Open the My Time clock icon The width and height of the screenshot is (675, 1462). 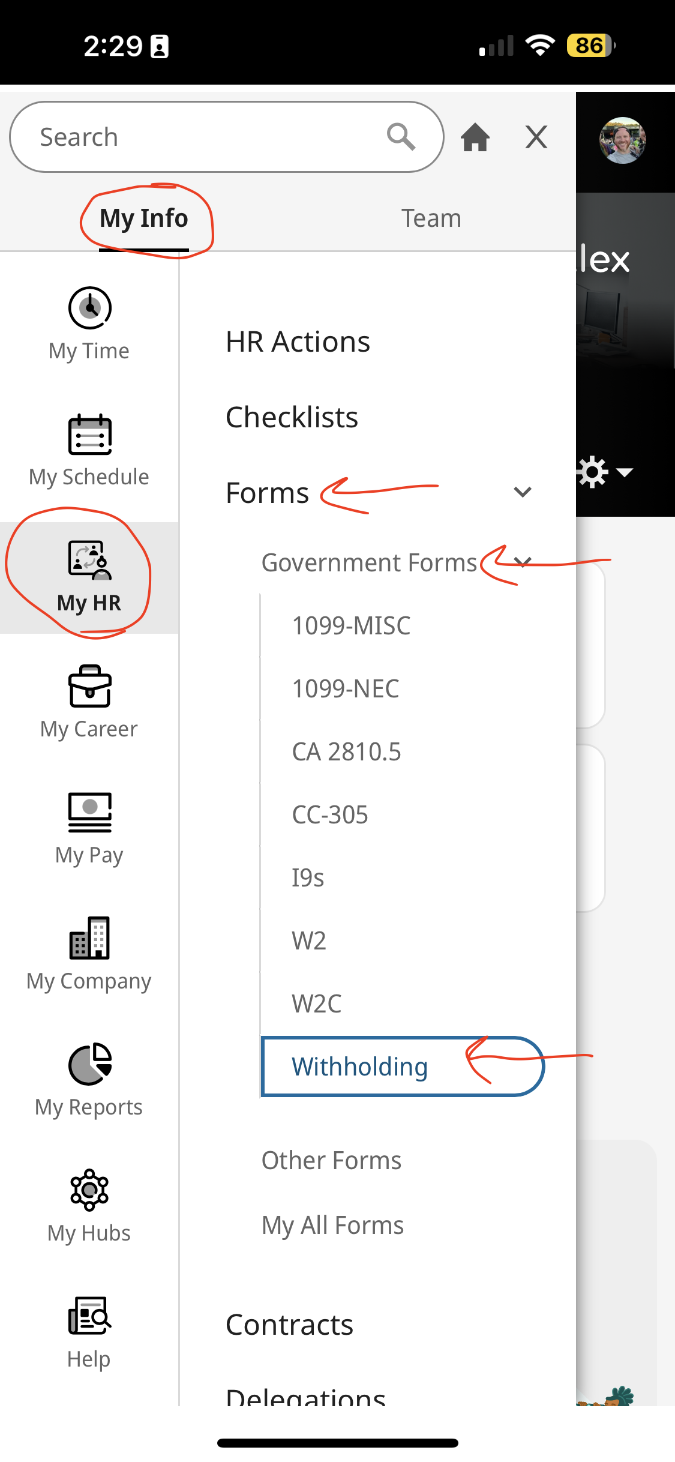pos(89,308)
